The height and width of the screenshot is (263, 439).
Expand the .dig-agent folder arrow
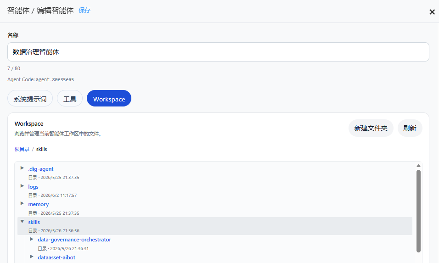point(22,168)
